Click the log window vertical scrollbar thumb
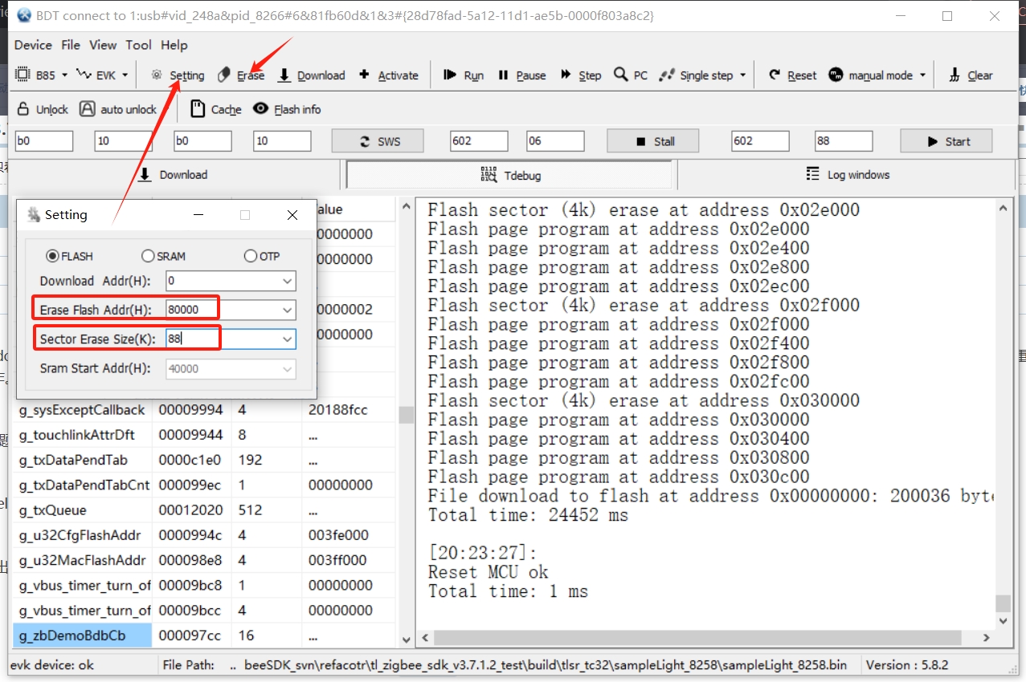 [x=1003, y=603]
